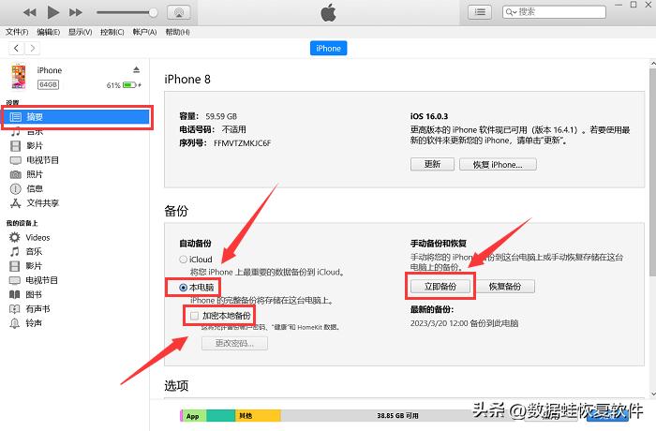This screenshot has height=431, width=656.
Task: Open 电视节目 under 我的设备上
Action: (x=42, y=280)
